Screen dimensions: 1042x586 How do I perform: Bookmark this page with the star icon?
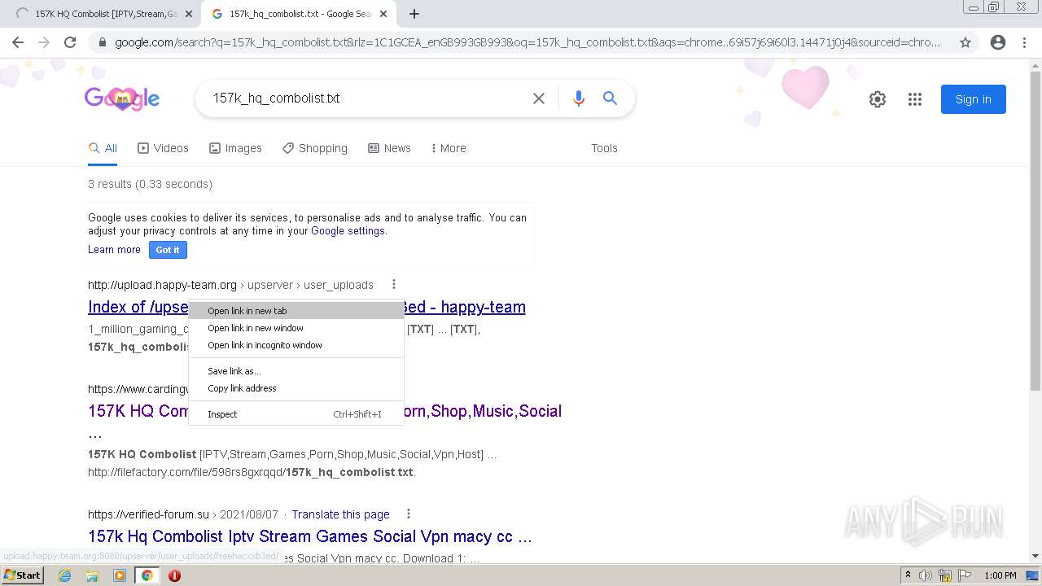click(x=965, y=42)
